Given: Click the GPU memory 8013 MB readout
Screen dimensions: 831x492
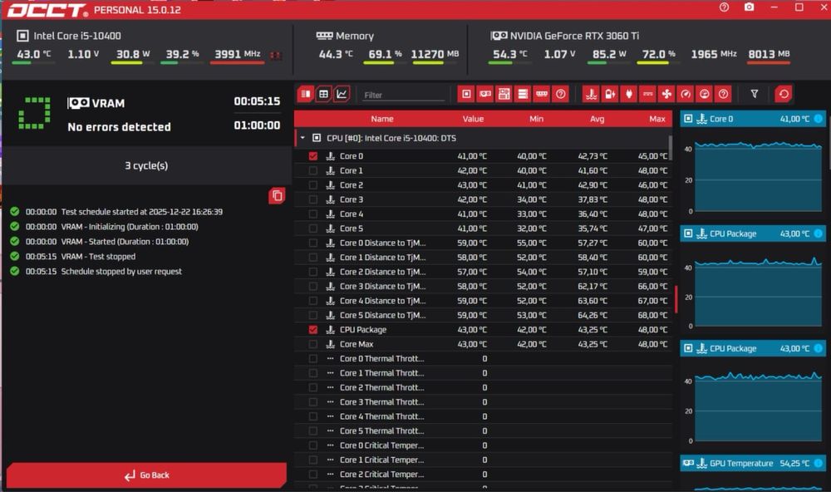Looking at the screenshot, I should [x=769, y=54].
